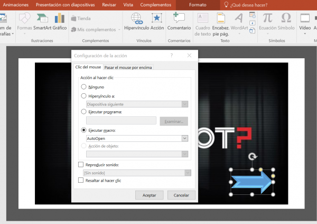This screenshot has width=317, height=224.
Task: Click the Ejecutar programa path field
Action: pyautogui.click(x=121, y=120)
